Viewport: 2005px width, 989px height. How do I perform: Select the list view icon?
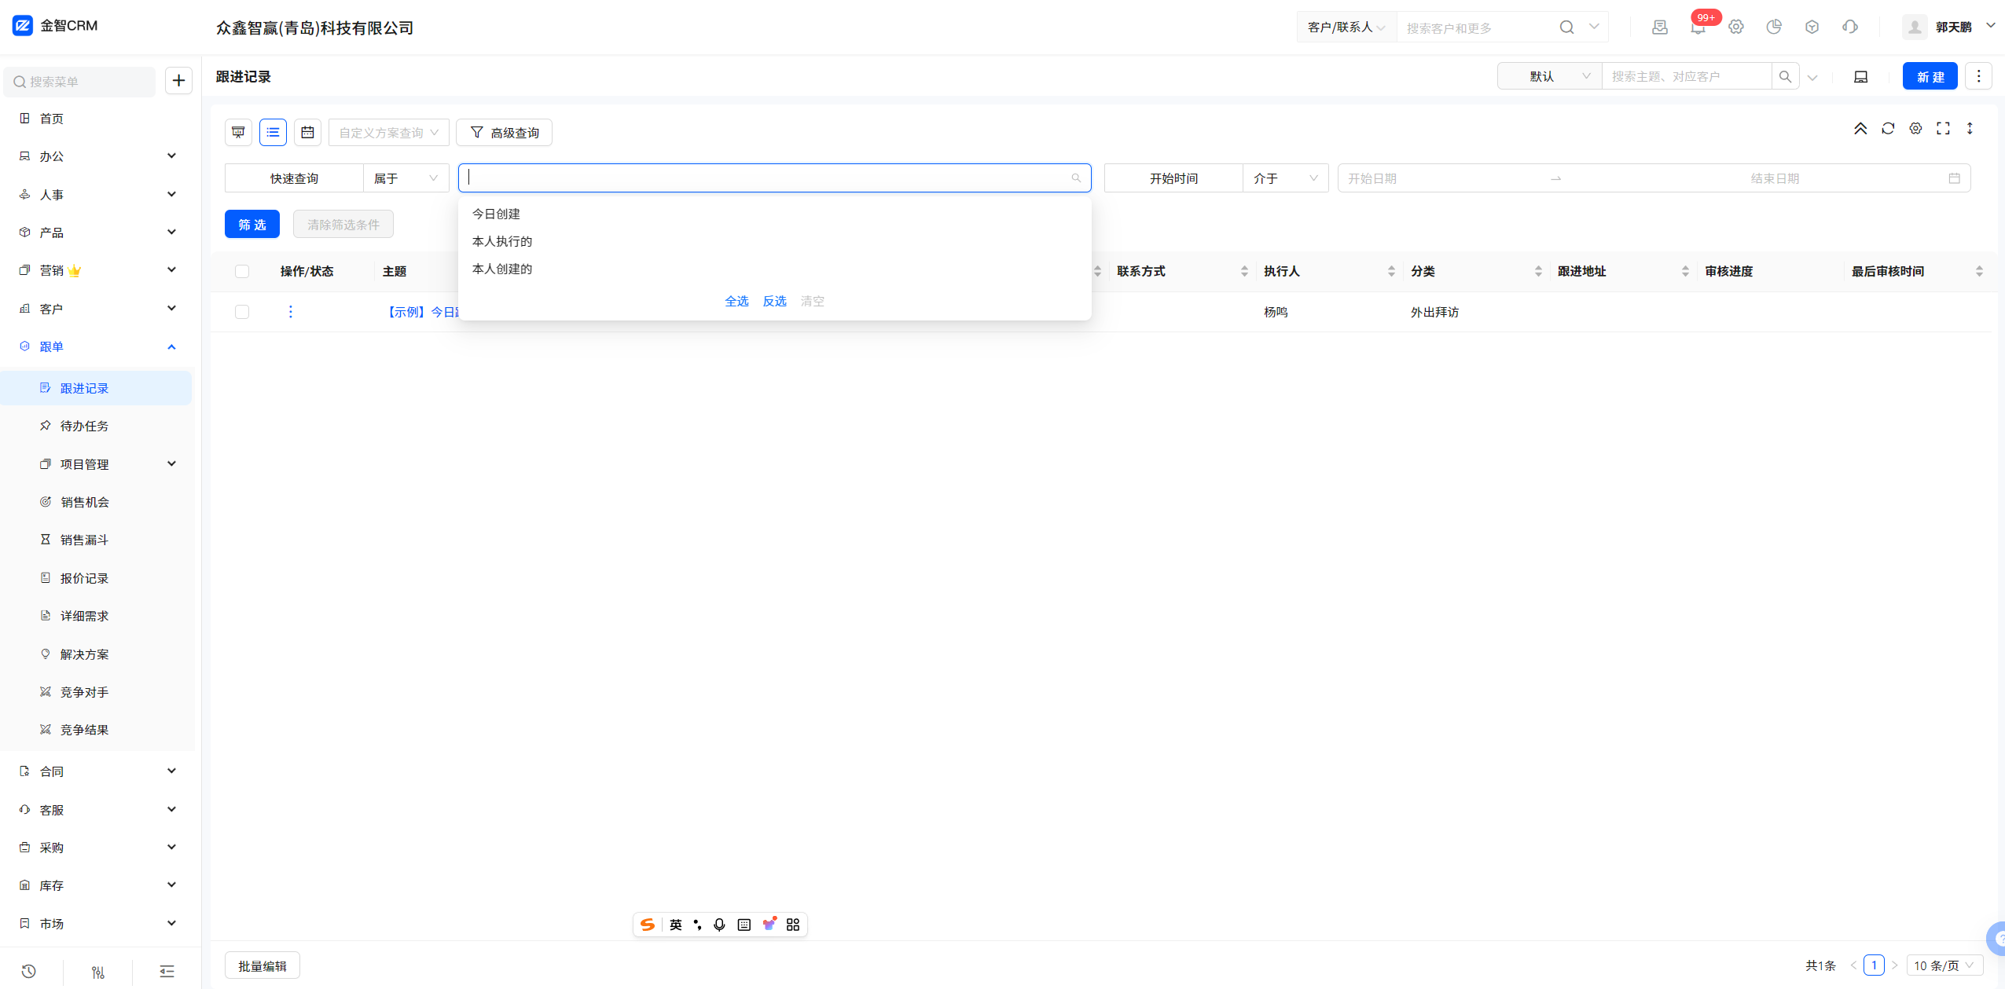click(273, 133)
